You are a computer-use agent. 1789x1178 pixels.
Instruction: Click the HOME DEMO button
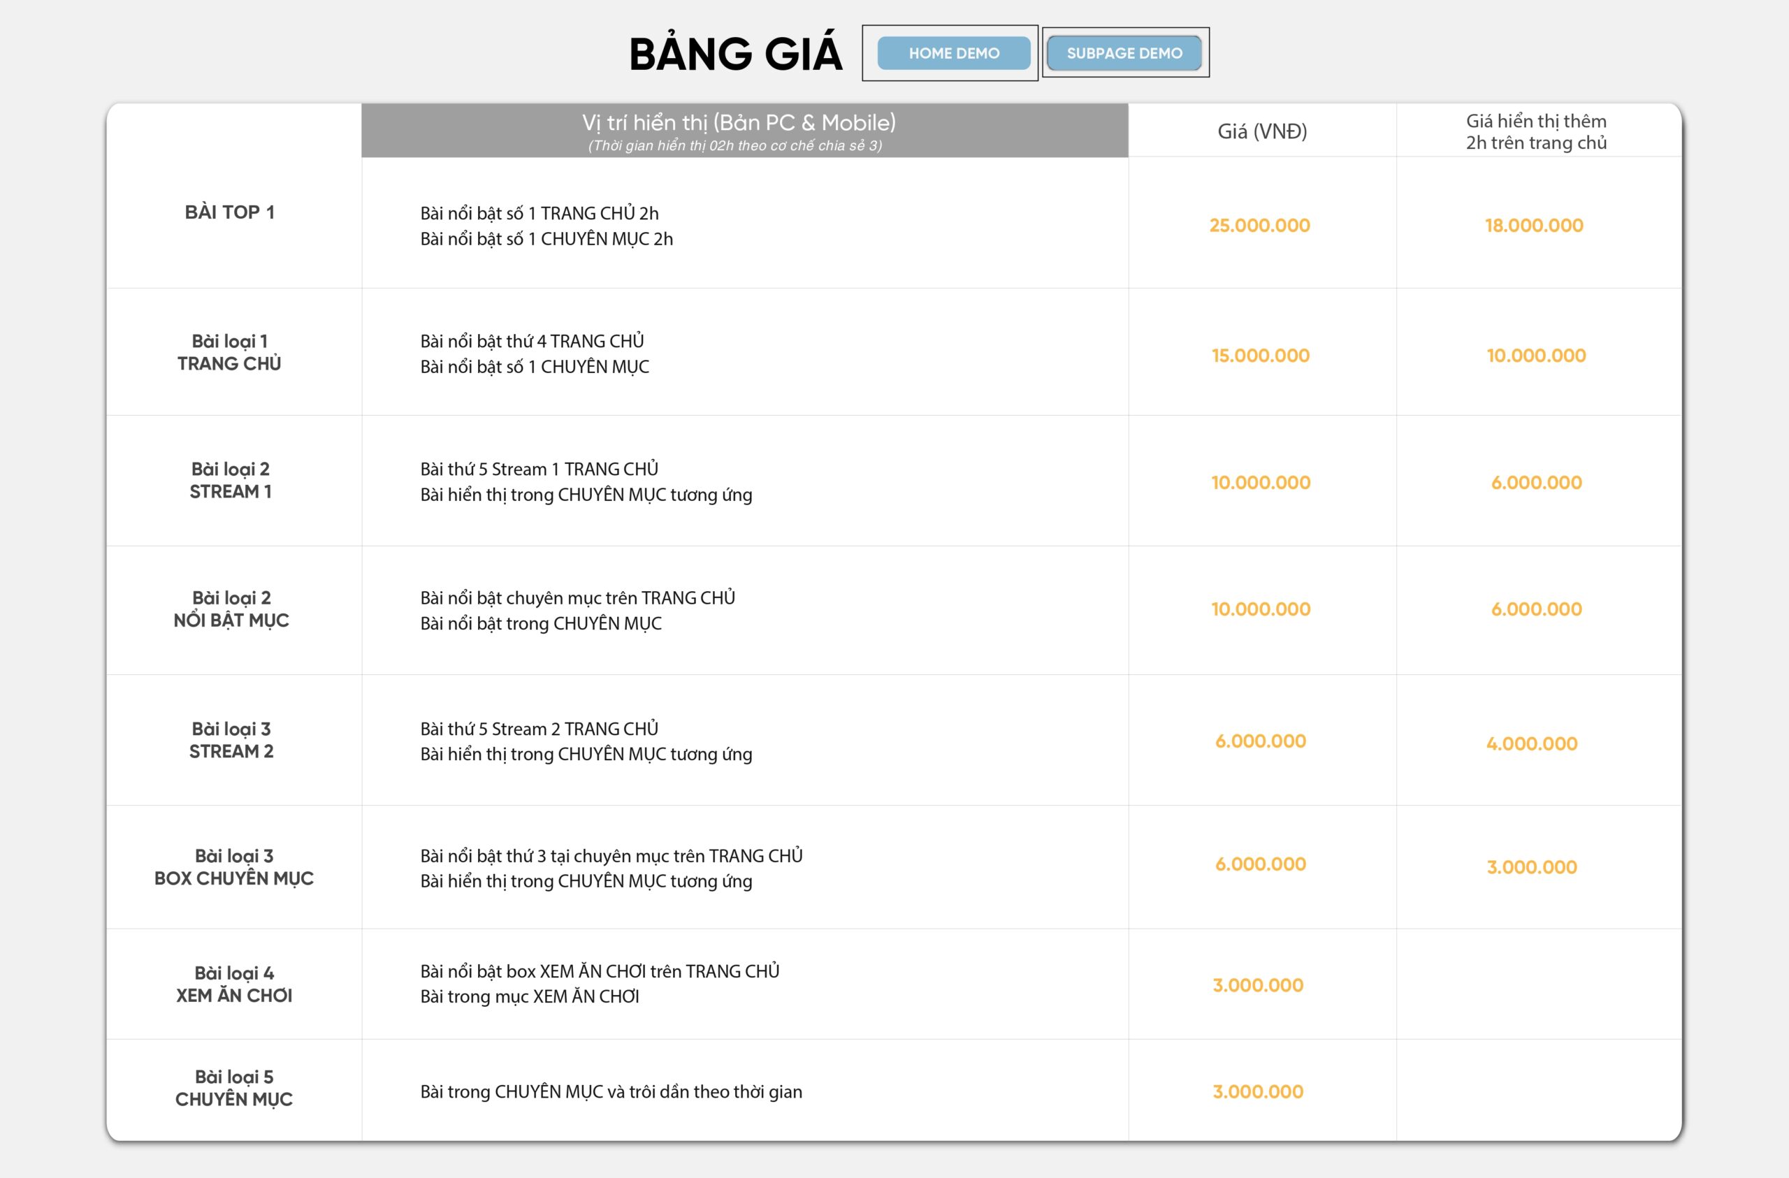[953, 53]
